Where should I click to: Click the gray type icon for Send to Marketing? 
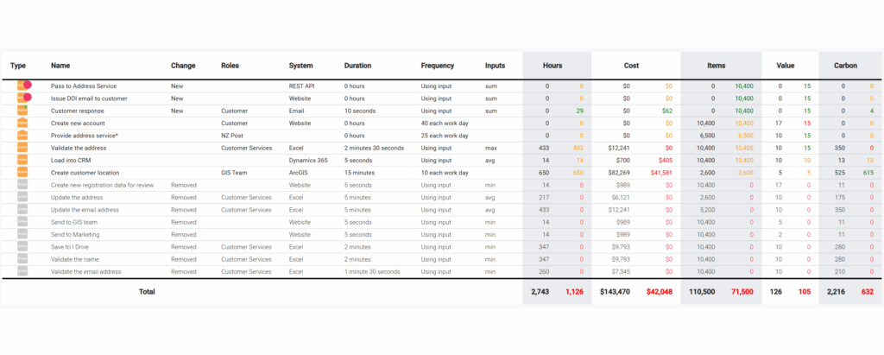coord(22,235)
